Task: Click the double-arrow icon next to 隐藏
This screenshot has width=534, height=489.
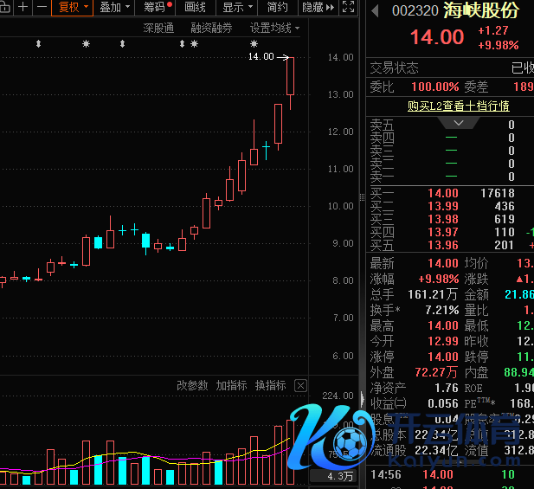Action: [330, 7]
